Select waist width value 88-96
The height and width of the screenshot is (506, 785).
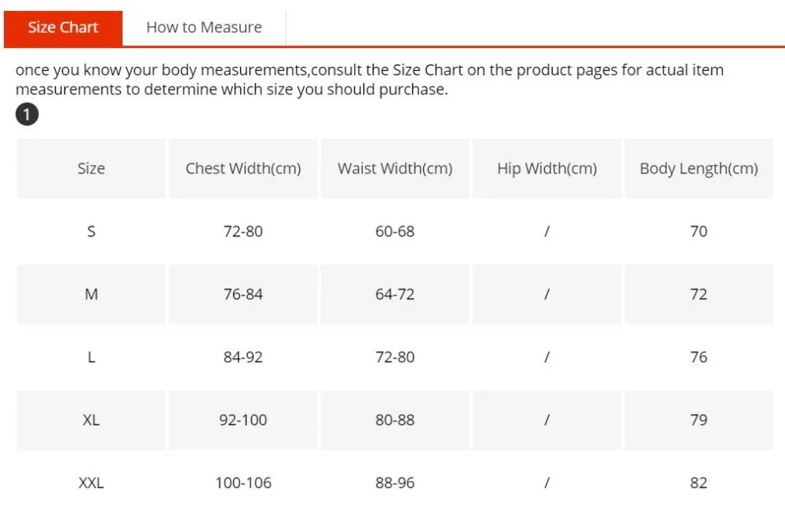point(395,483)
